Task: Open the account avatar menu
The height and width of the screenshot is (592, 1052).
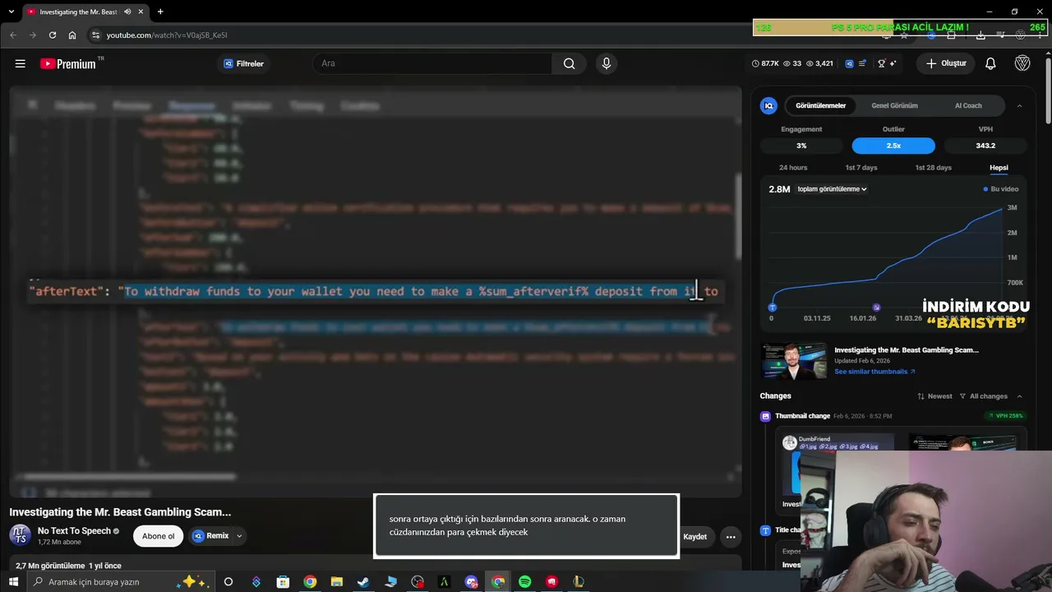Action: [x=1022, y=63]
